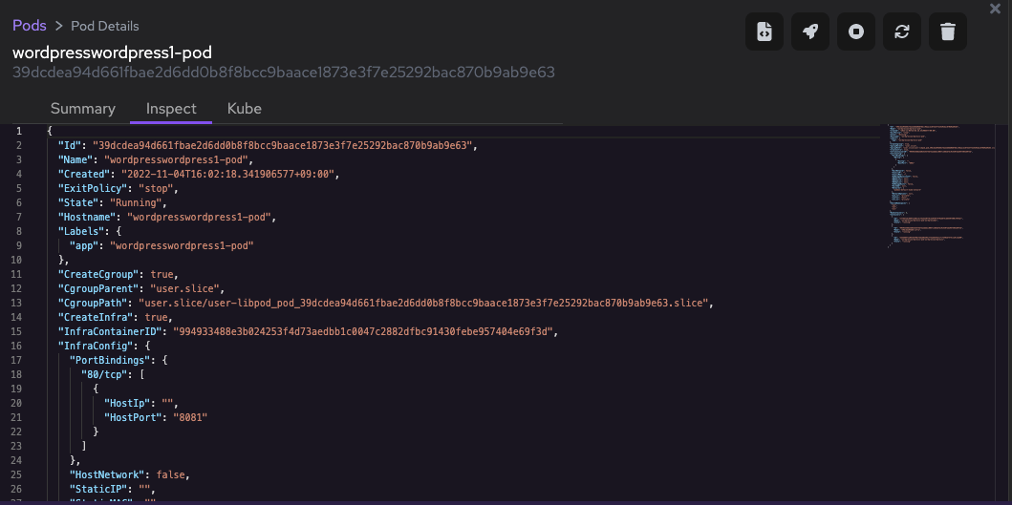
Task: Click the pod ID hash under the title
Action: point(283,72)
